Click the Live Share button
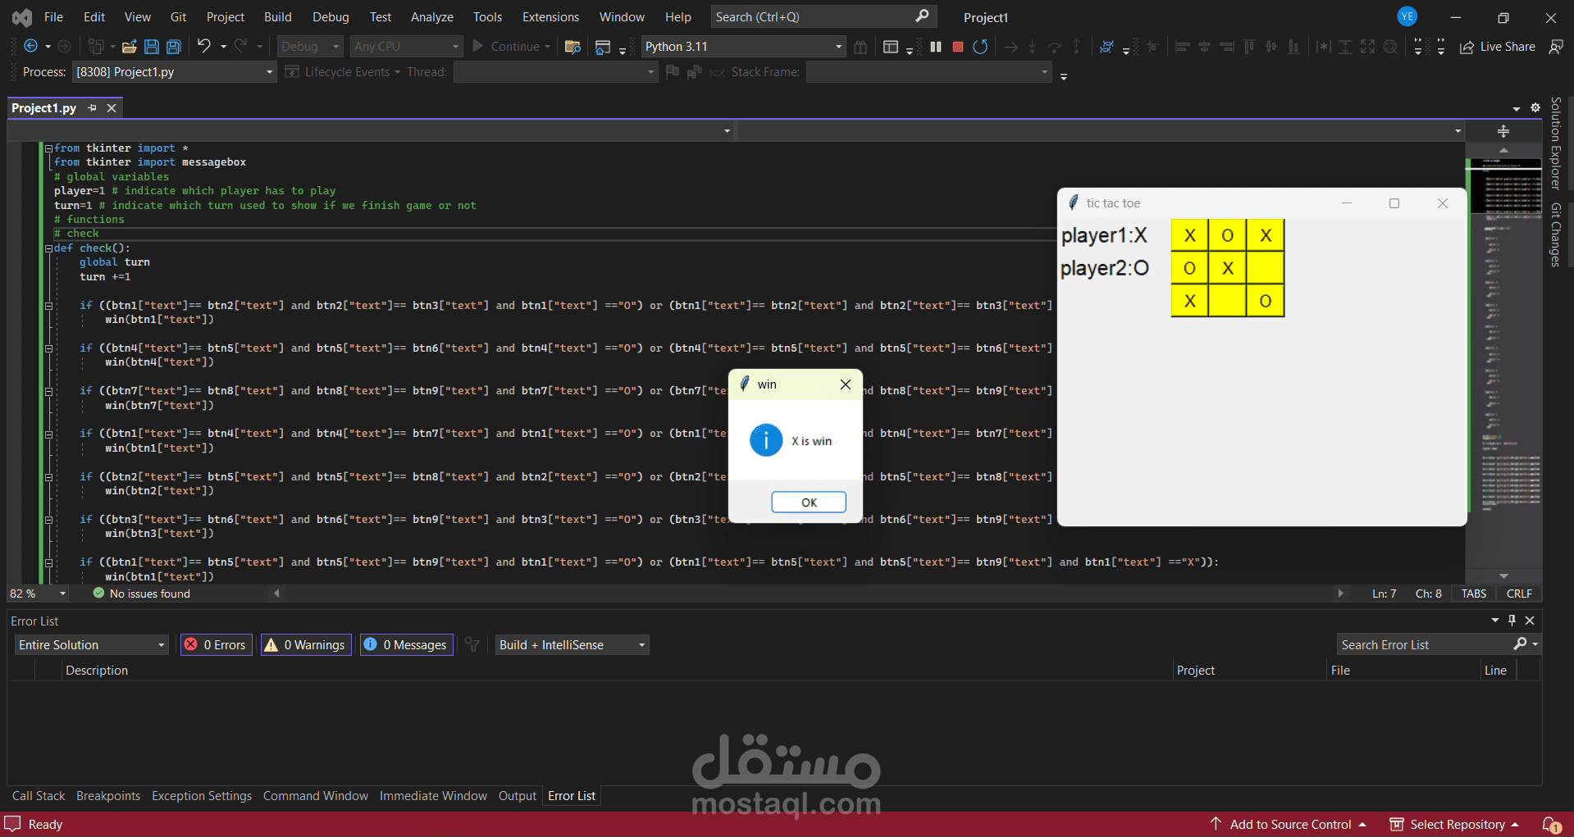 pyautogui.click(x=1498, y=47)
